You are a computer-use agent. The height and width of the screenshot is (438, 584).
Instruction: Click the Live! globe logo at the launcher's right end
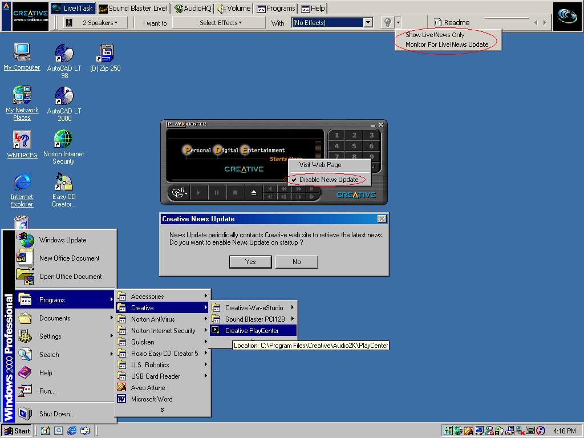click(567, 17)
